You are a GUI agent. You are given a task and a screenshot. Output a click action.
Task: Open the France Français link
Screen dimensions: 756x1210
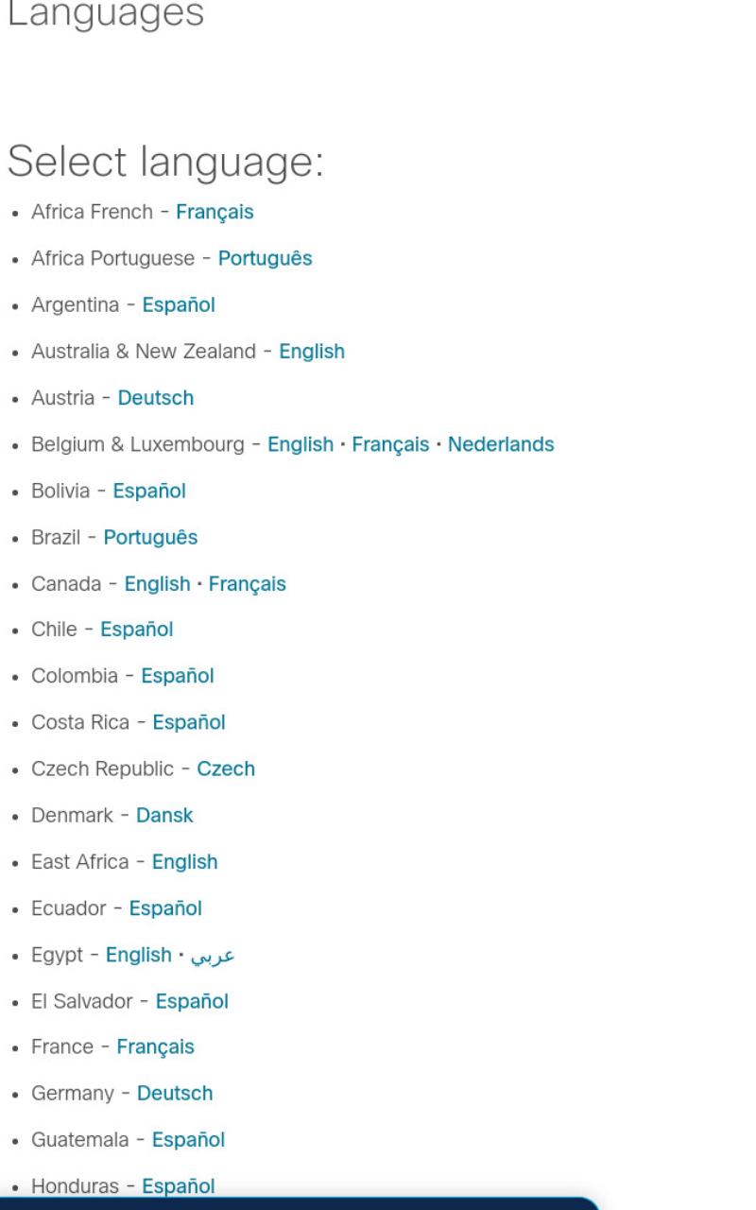pos(155,1048)
